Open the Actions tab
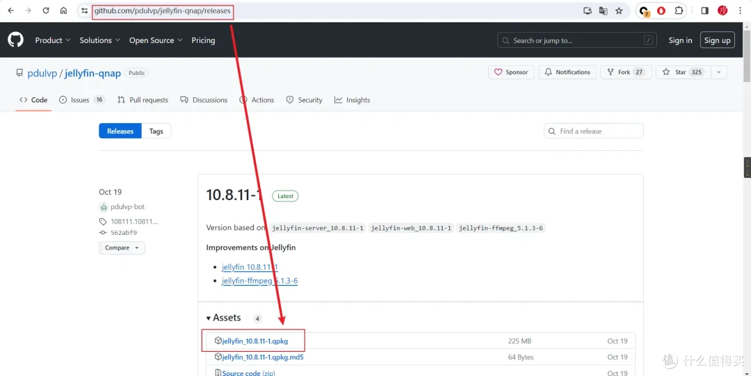Image resolution: width=751 pixels, height=376 pixels. point(257,99)
